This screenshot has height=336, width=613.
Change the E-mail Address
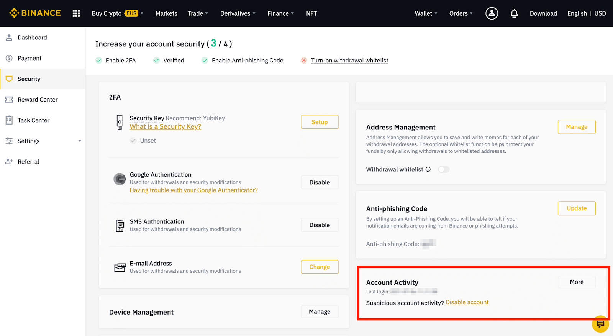click(x=320, y=267)
